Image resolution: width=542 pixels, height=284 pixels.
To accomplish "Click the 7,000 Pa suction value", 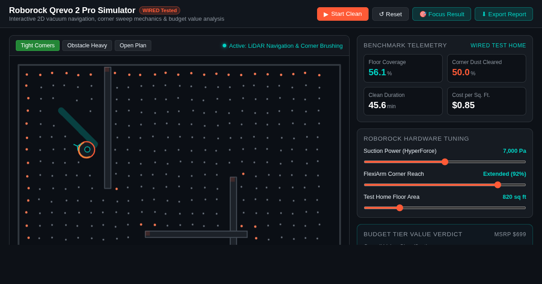I will pyautogui.click(x=514, y=151).
